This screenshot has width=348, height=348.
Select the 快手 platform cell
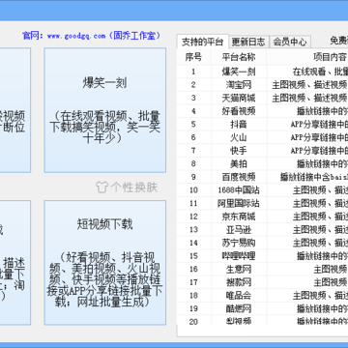239,151
